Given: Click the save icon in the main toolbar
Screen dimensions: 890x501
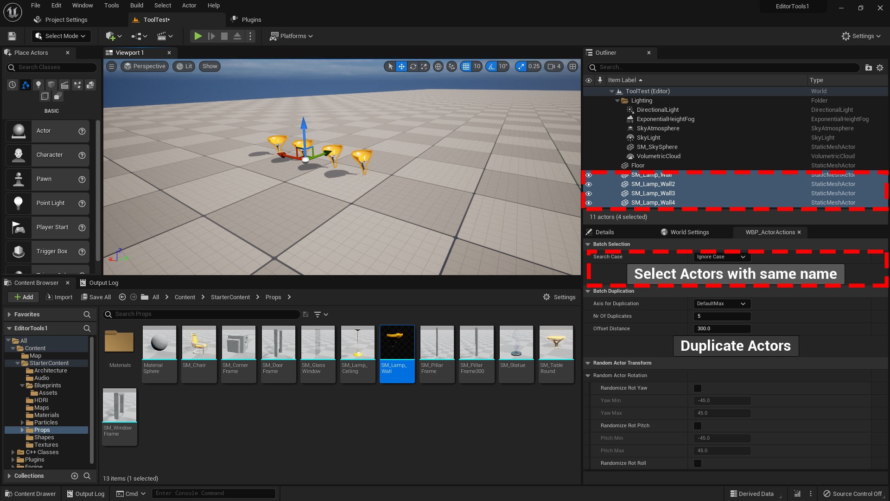Looking at the screenshot, I should 12,36.
